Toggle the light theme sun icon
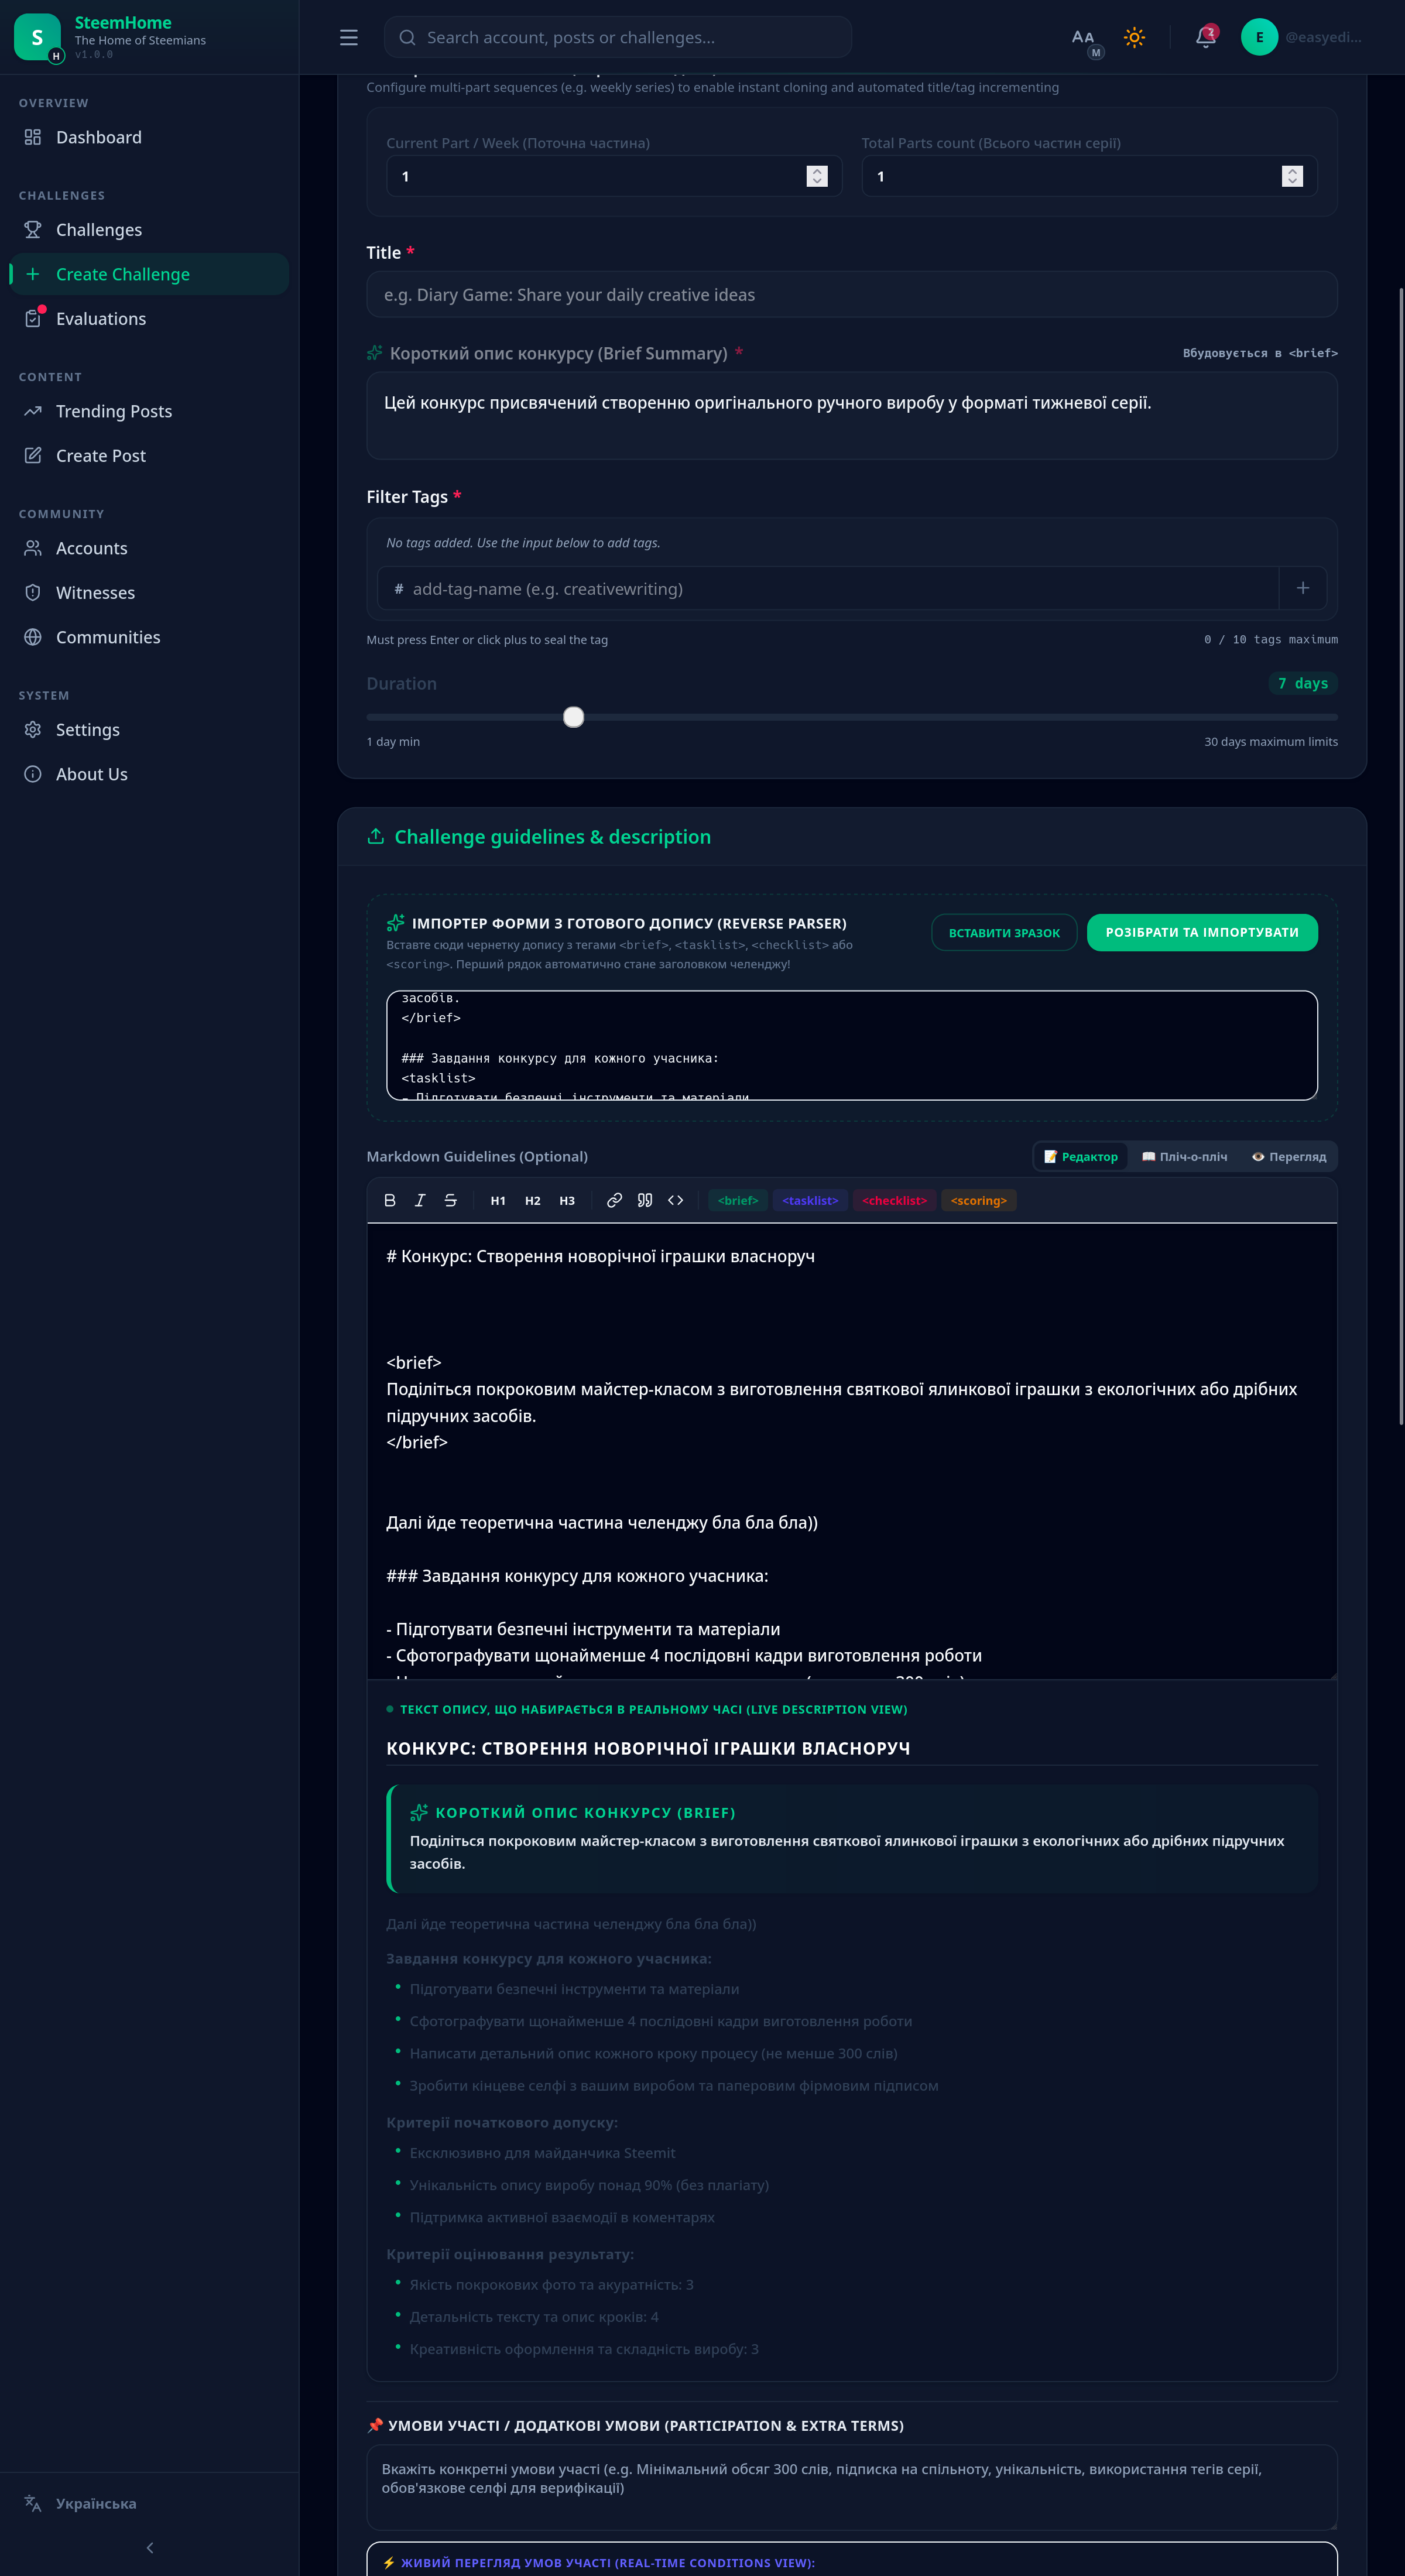This screenshot has height=2576, width=1405. (1134, 37)
